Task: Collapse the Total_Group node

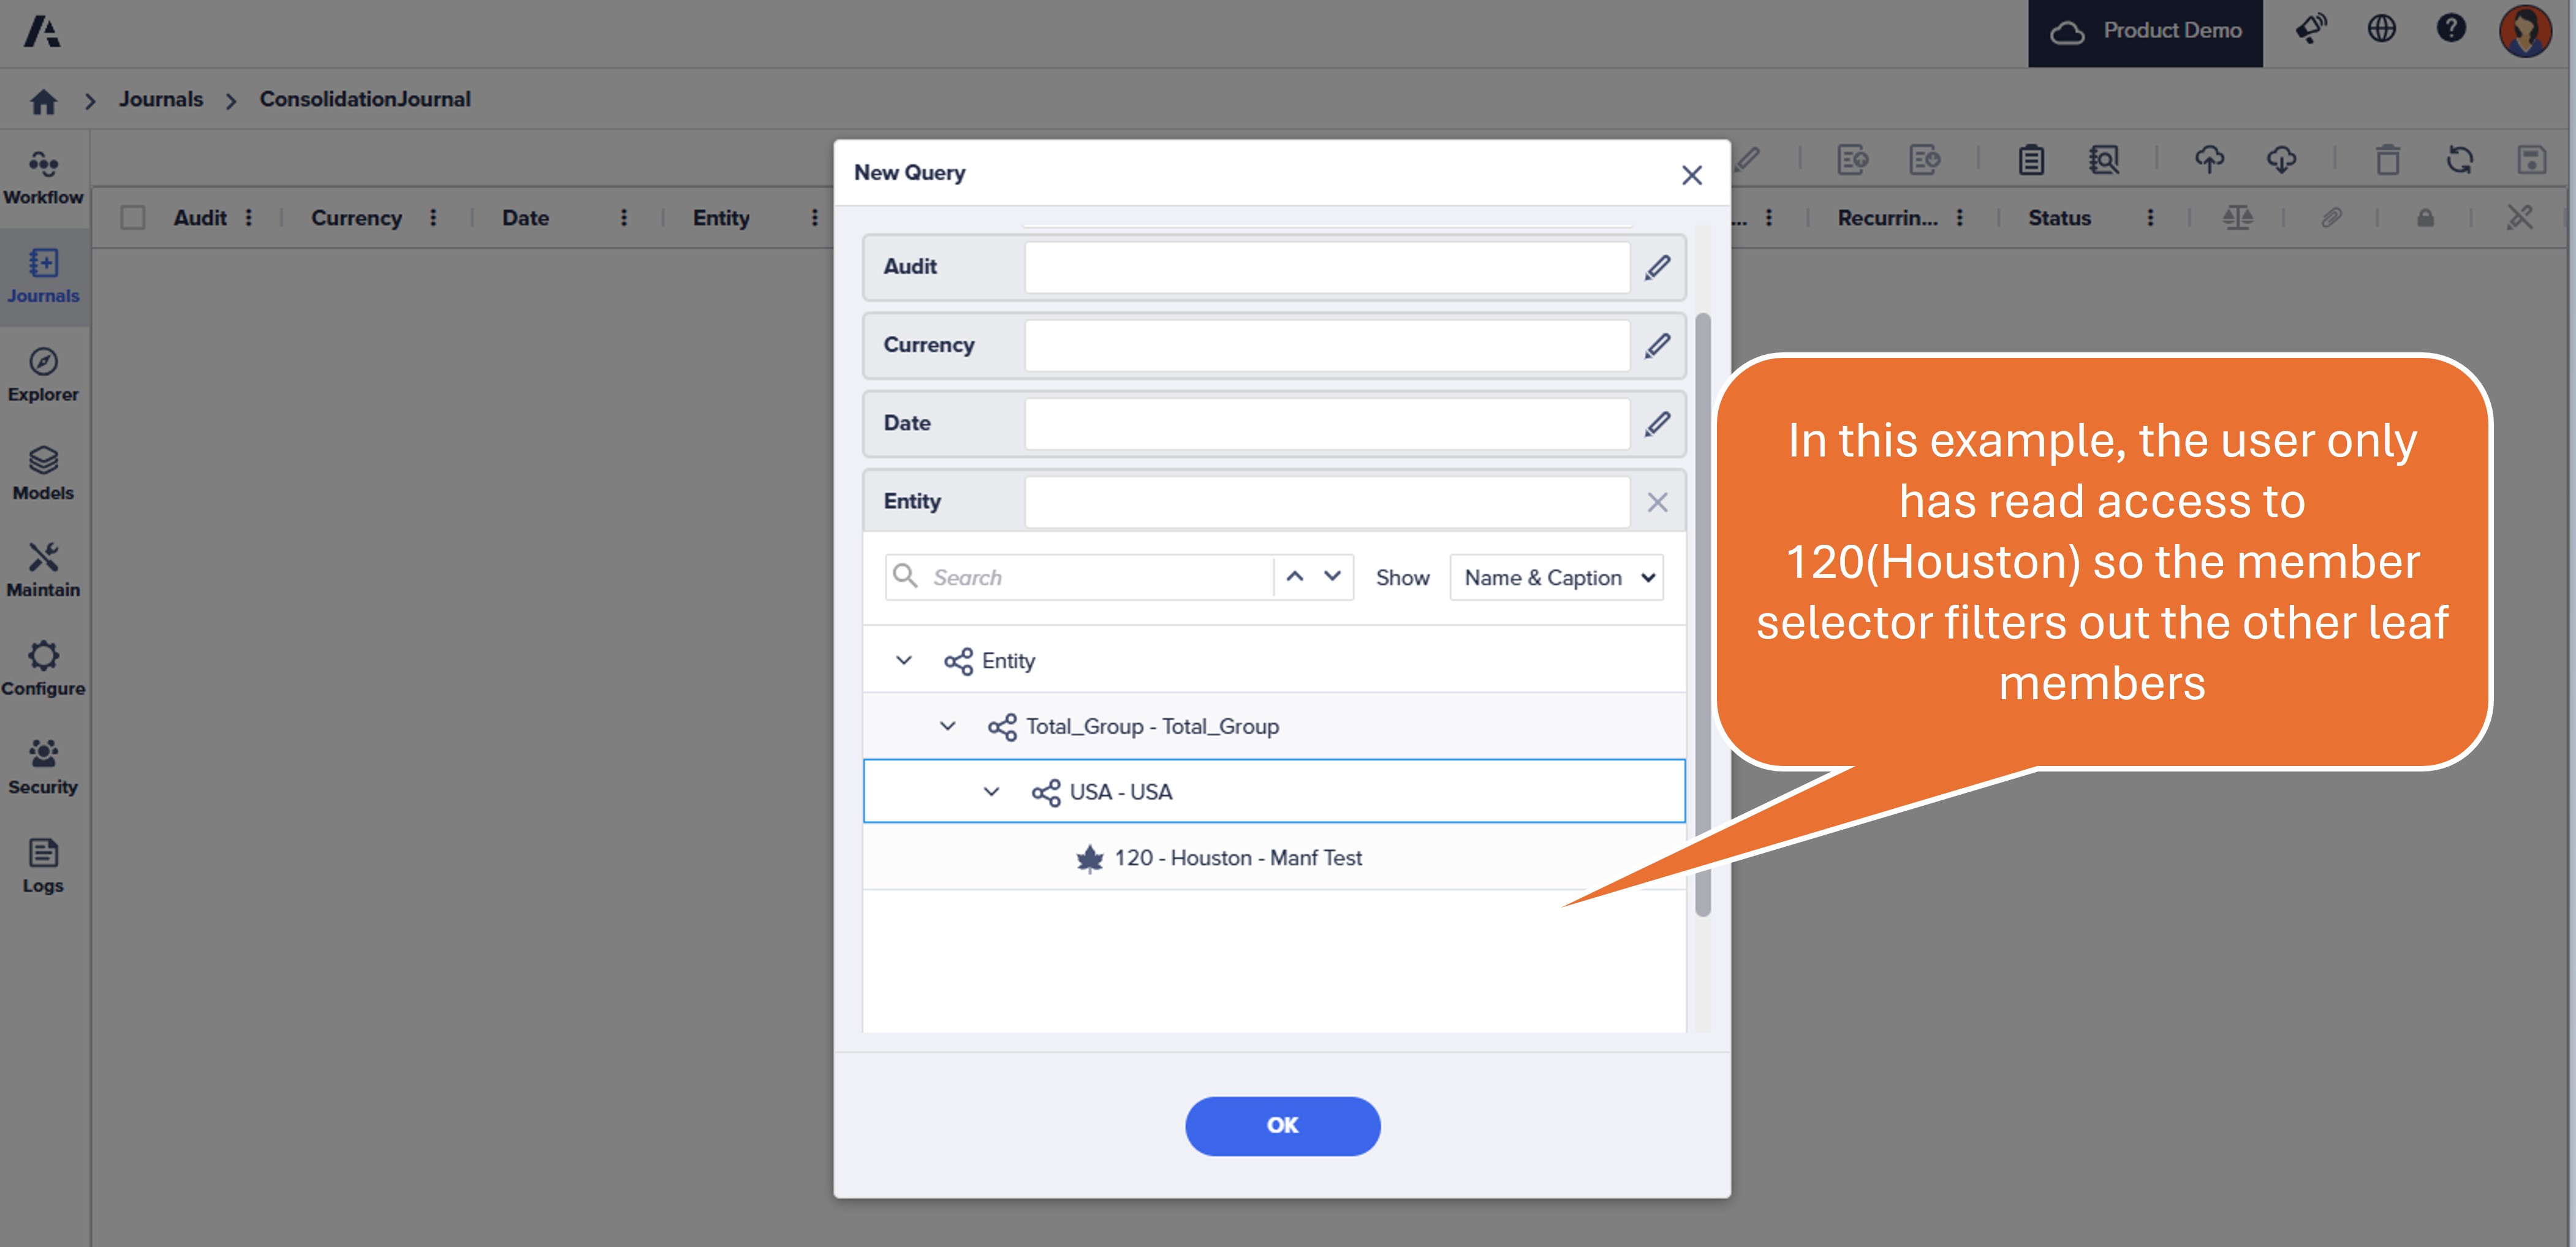Action: point(947,726)
